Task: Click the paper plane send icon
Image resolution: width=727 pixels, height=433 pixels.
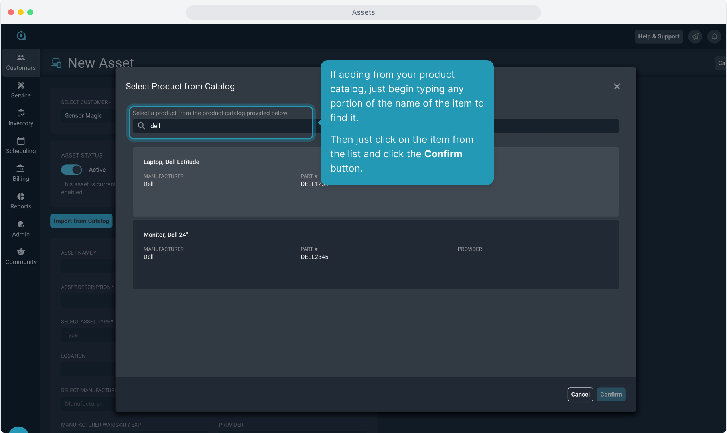Action: [695, 36]
